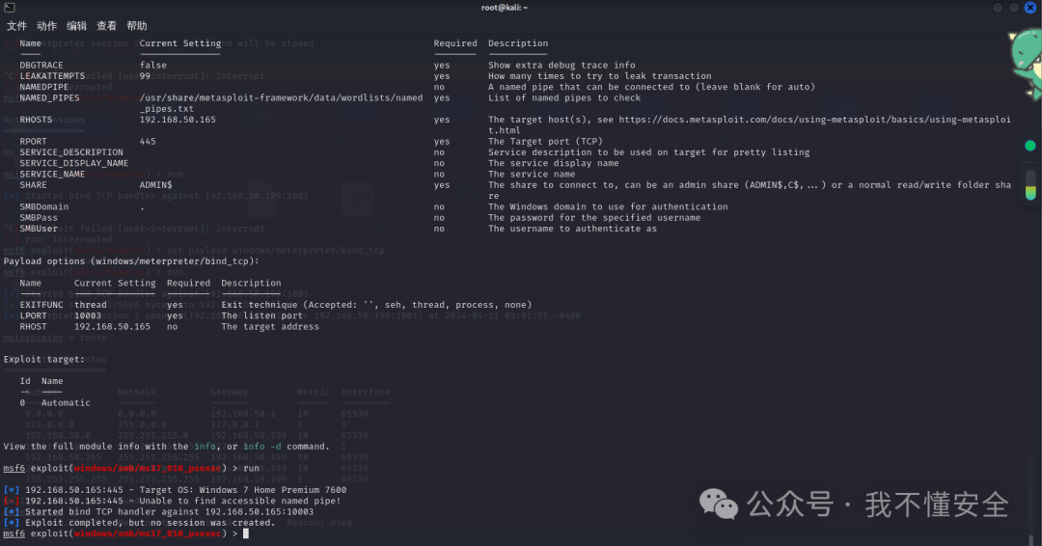Open the docs.metasploit.com URL in RHOSTS description

coord(749,124)
